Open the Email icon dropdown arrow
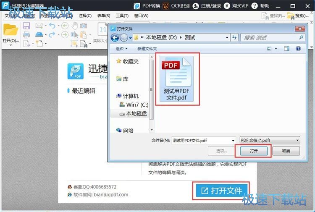 (46, 26)
